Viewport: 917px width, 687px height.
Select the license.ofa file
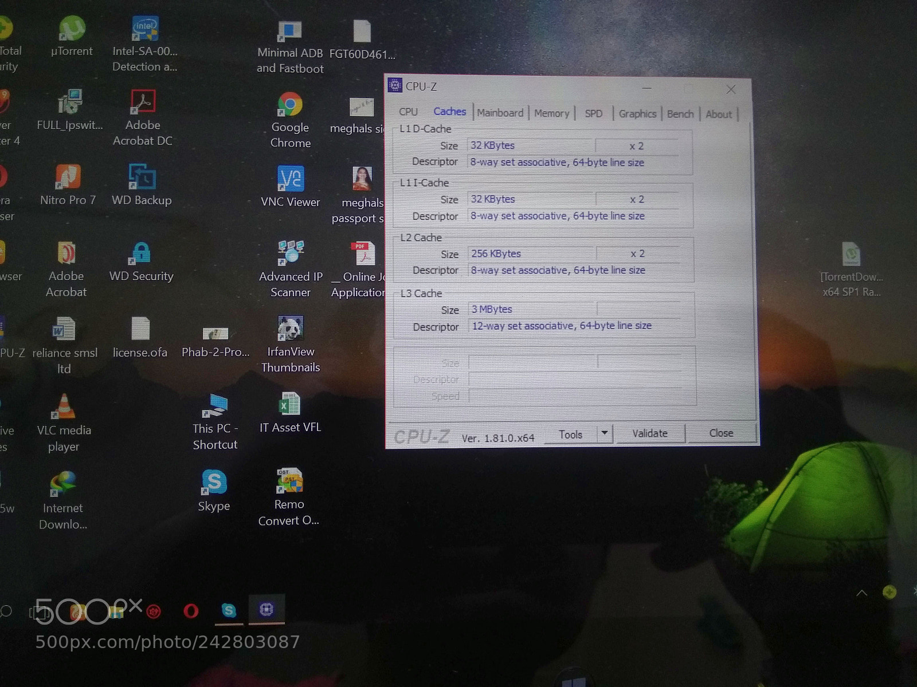[x=140, y=338]
